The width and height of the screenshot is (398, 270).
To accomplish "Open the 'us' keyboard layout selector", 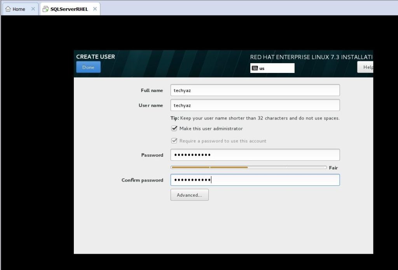I will [x=272, y=68].
